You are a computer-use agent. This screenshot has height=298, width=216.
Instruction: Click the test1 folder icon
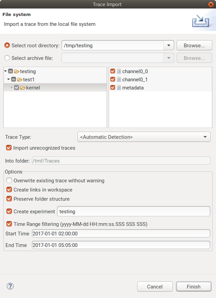pyautogui.click(x=19, y=79)
